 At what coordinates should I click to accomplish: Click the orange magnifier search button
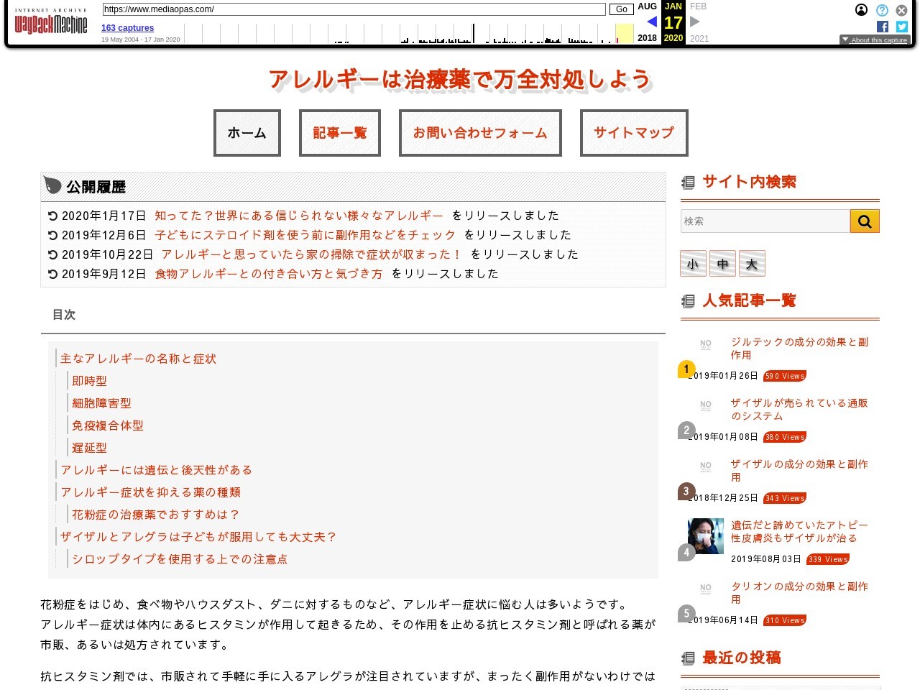865,221
